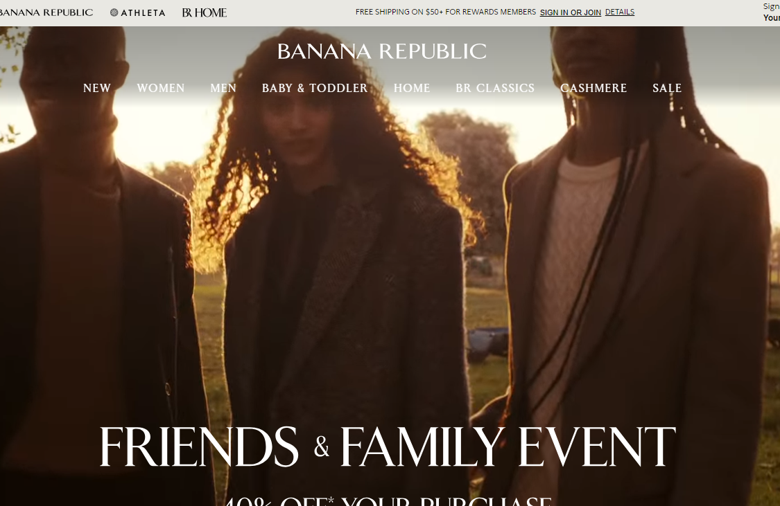The image size is (780, 506).
Task: Click the Friends & Family Event headline
Action: [x=388, y=446]
